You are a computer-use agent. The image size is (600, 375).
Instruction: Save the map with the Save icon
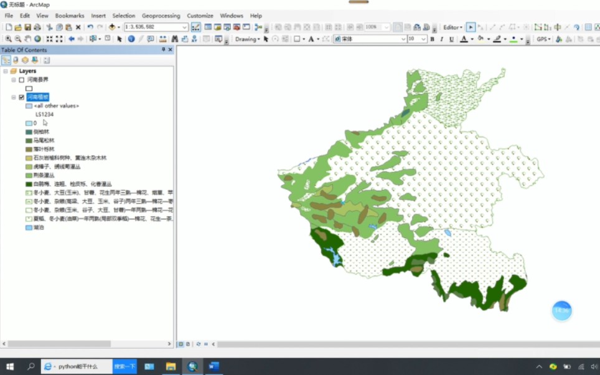[27, 27]
